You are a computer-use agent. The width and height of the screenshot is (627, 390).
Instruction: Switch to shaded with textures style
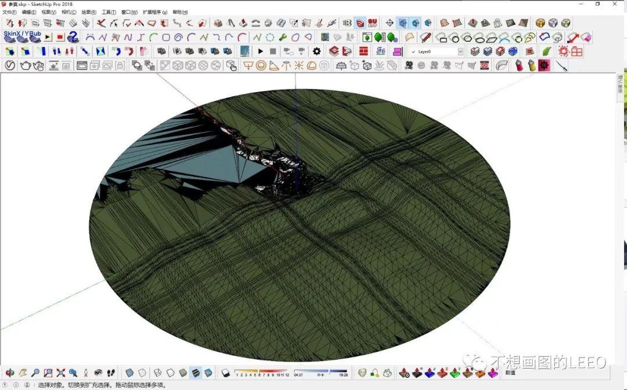196,373
